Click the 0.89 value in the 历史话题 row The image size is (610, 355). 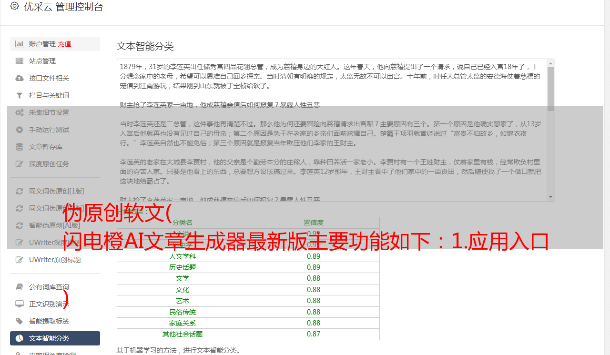tap(314, 267)
